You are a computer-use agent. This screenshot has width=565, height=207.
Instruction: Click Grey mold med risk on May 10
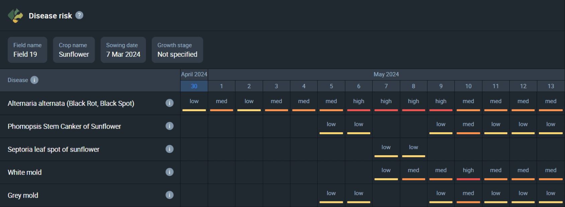click(x=468, y=196)
